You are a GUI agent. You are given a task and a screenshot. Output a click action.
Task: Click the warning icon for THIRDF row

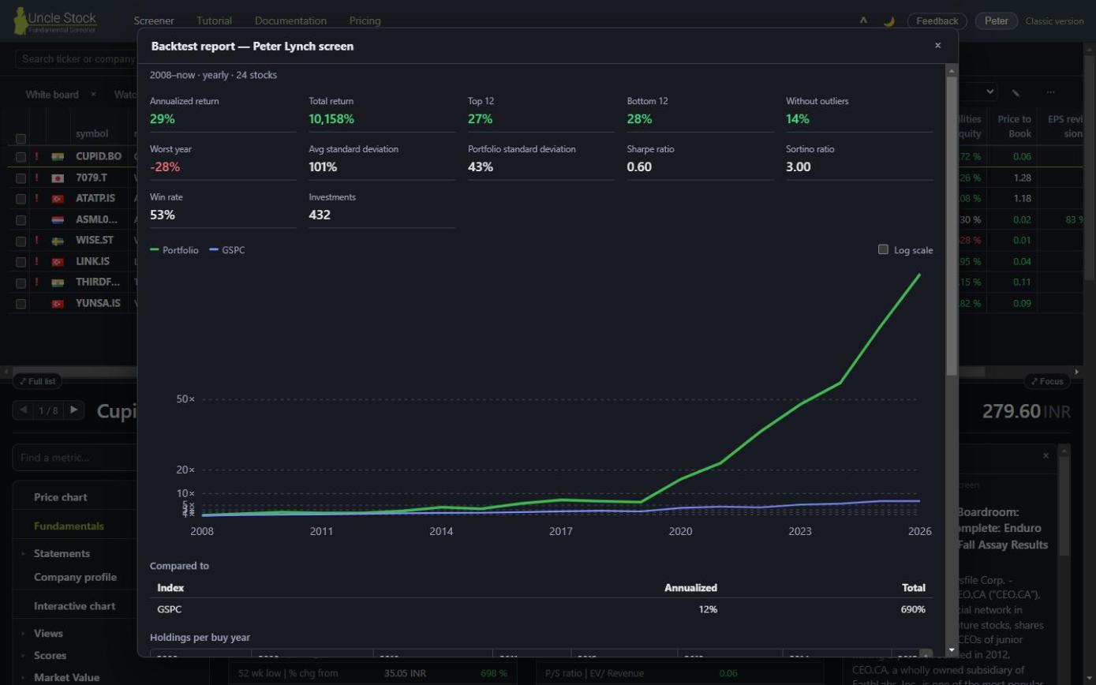(36, 282)
